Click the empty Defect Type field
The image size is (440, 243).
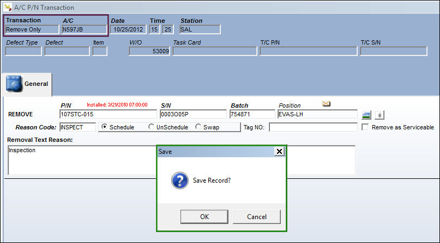coord(23,51)
